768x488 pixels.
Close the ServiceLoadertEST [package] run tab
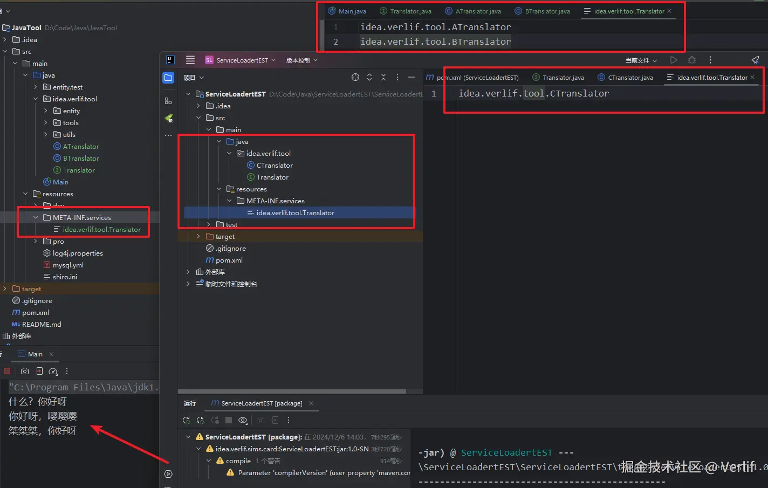(x=311, y=403)
